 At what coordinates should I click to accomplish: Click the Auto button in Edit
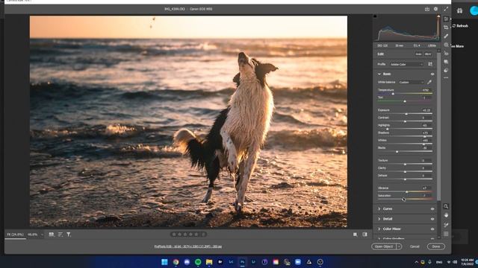point(418,54)
